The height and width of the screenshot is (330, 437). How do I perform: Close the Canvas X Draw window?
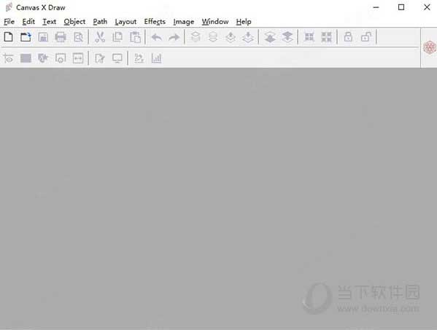427,7
